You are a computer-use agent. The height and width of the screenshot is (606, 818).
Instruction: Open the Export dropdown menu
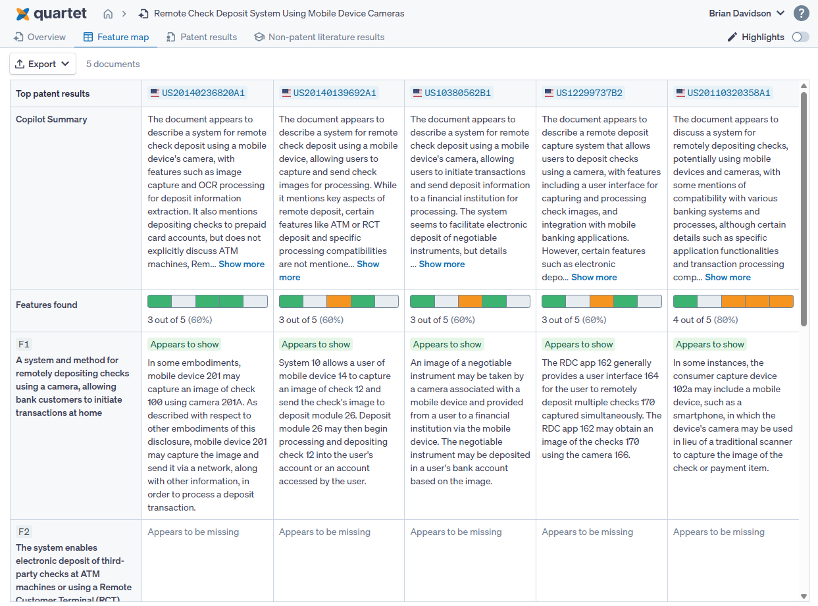pos(43,64)
